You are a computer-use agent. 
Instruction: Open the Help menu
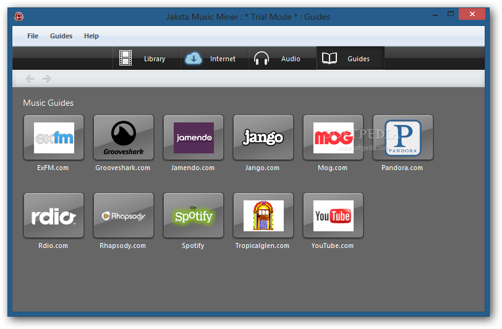coord(91,36)
